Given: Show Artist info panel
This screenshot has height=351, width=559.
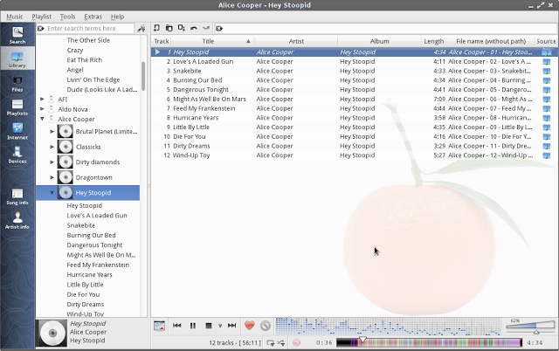Looking at the screenshot, I should 17,220.
